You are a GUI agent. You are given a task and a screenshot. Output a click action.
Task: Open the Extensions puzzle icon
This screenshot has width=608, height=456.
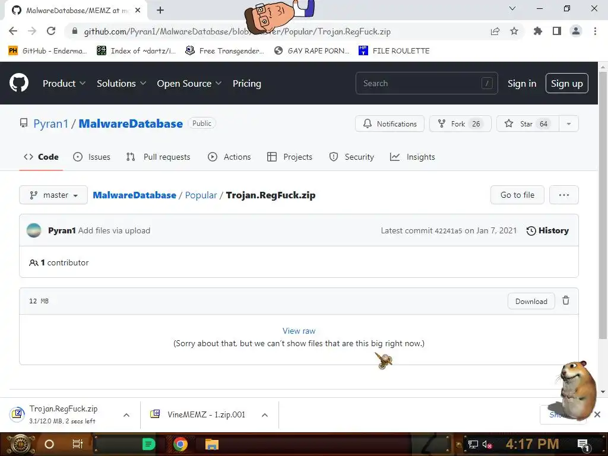coord(537,31)
